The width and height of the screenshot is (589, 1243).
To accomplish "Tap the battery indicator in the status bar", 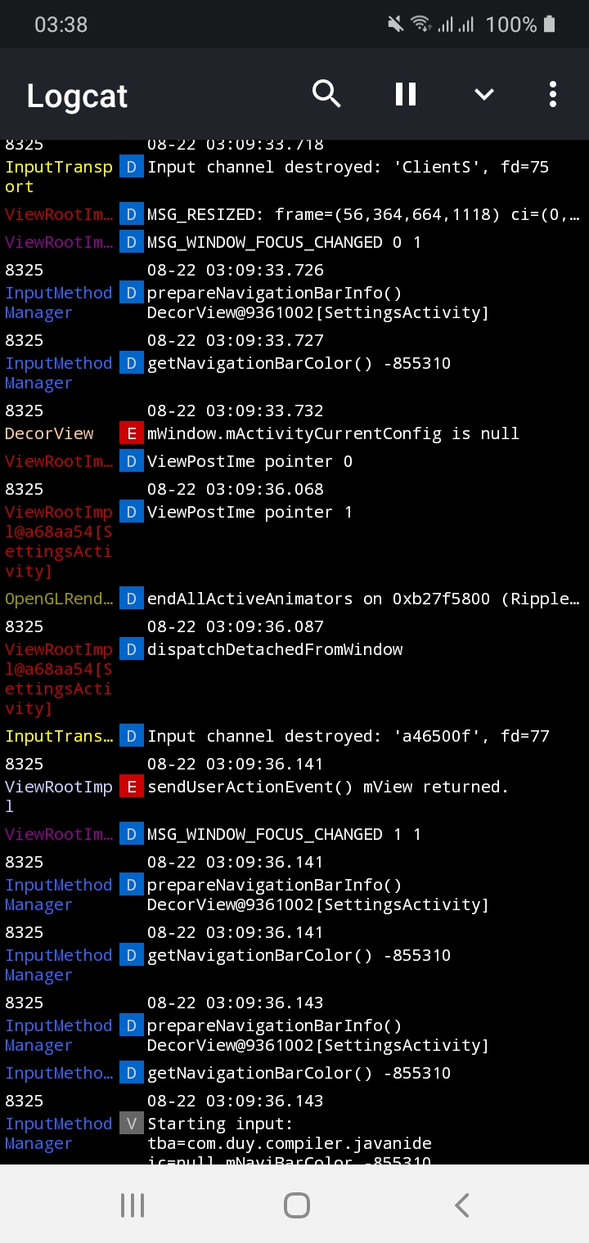I will (549, 25).
